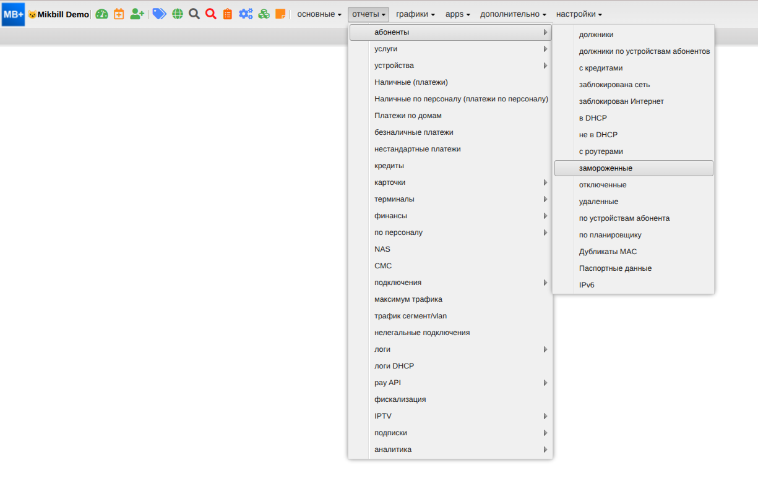Choose по устройствам абонента report

[x=634, y=218]
